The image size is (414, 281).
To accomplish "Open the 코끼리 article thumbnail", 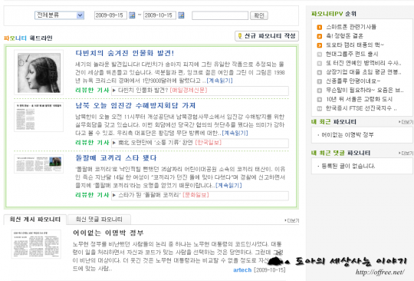I will pos(39,164).
